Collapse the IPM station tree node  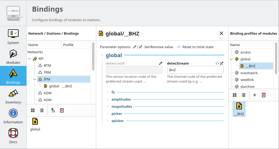(35, 79)
